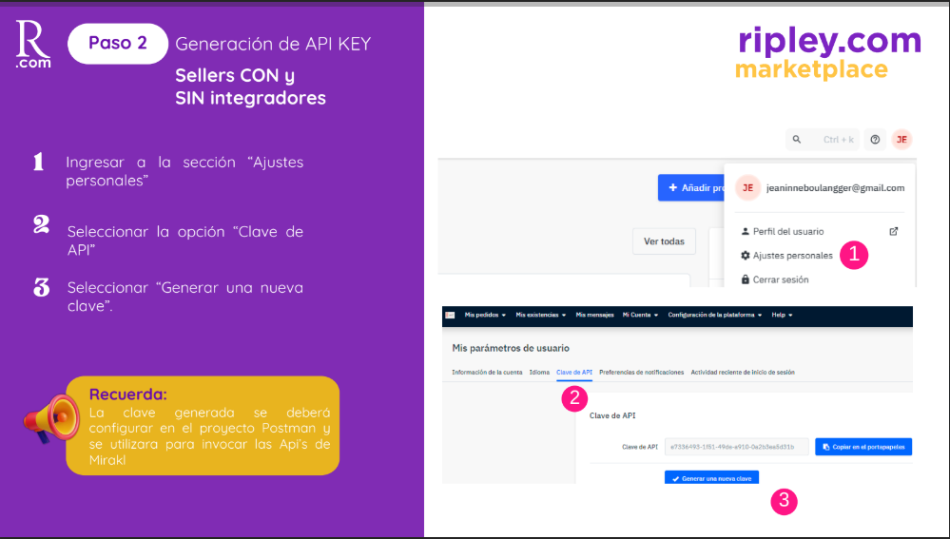The width and height of the screenshot is (950, 539).
Task: Click the padlock icon of Cerrar sesión
Action: [746, 279]
